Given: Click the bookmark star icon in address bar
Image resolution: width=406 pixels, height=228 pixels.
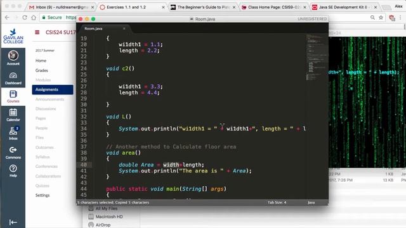Looking at the screenshot, I should point(381,17).
